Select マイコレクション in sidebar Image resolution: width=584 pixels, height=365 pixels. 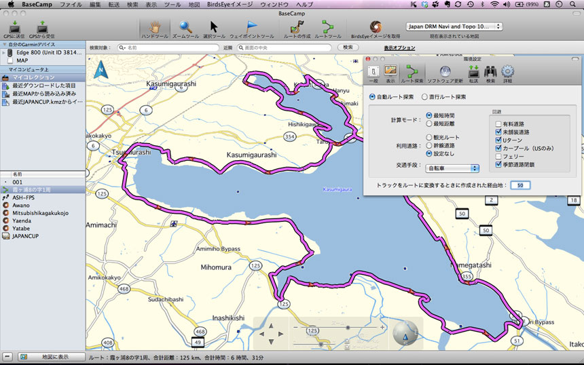pos(43,77)
